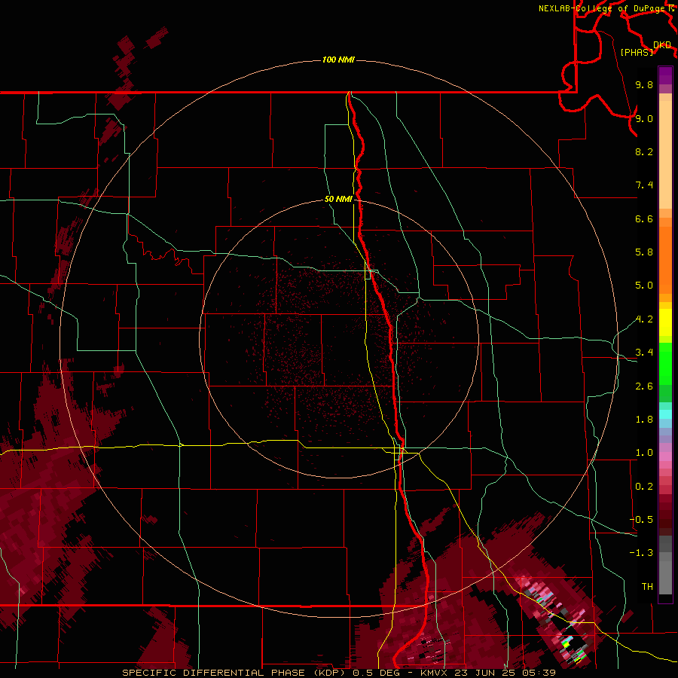Click the 7.4 scale value

pyautogui.click(x=644, y=185)
